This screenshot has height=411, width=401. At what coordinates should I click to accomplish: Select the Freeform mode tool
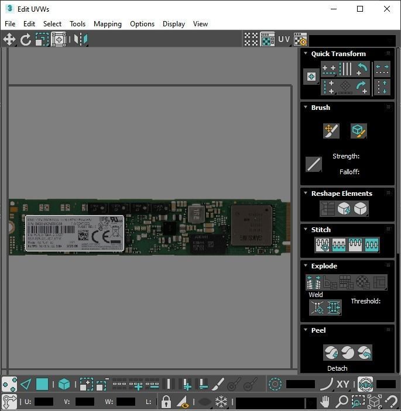(x=59, y=40)
